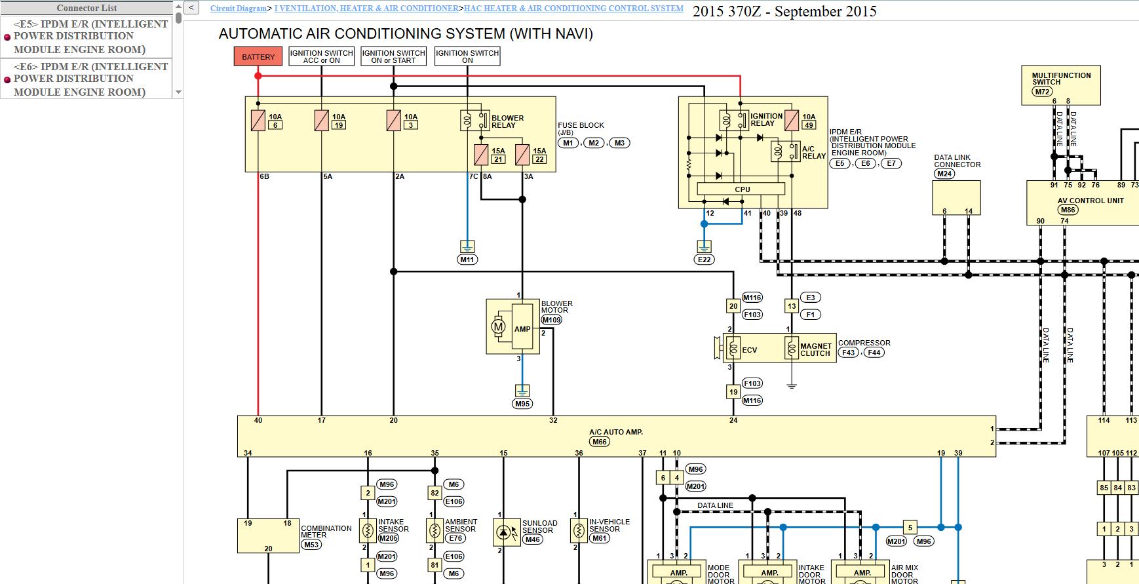The width and height of the screenshot is (1139, 584).
Task: Click the compressor ECV coil symbol
Action: (734, 349)
